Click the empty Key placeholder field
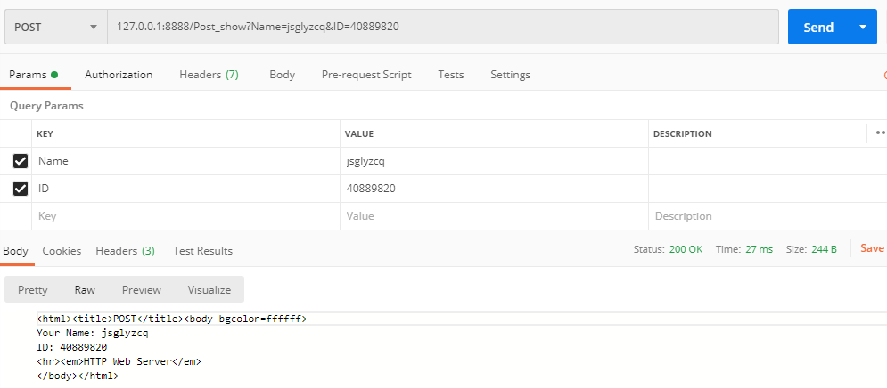Screen dimensions: 887x388 click(185, 216)
